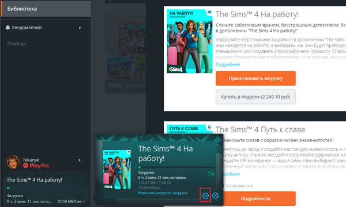The image size is (346, 207).
Task: Click the Sims 4 collection tile in library
Action: [125, 54]
